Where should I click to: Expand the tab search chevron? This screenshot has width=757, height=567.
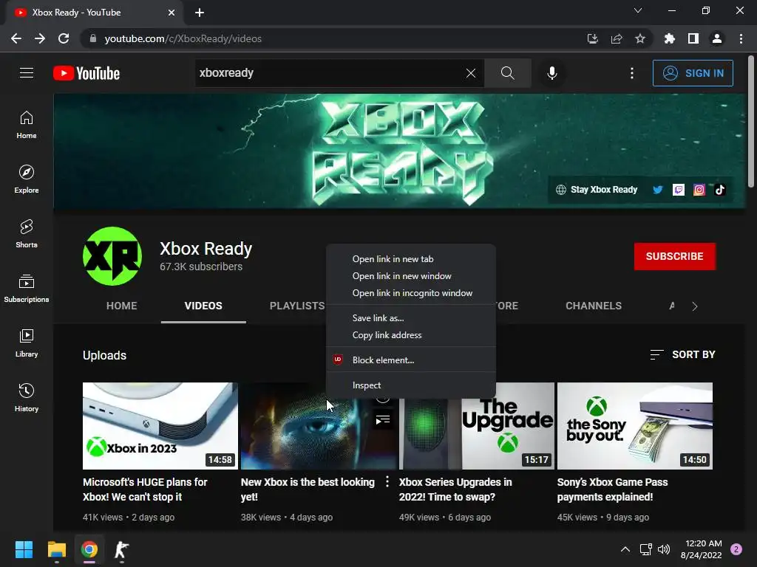click(638, 10)
